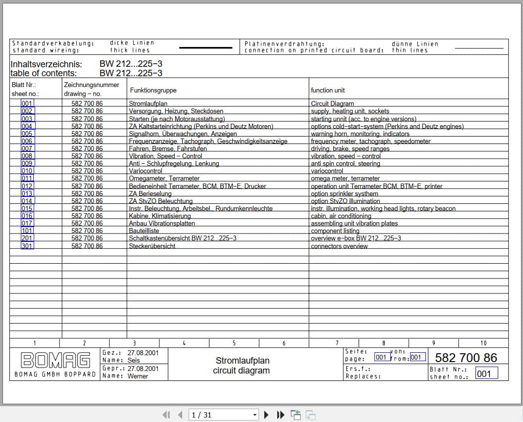Select the name 'Werner' in the title block
This screenshot has height=422, width=523.
(x=138, y=376)
